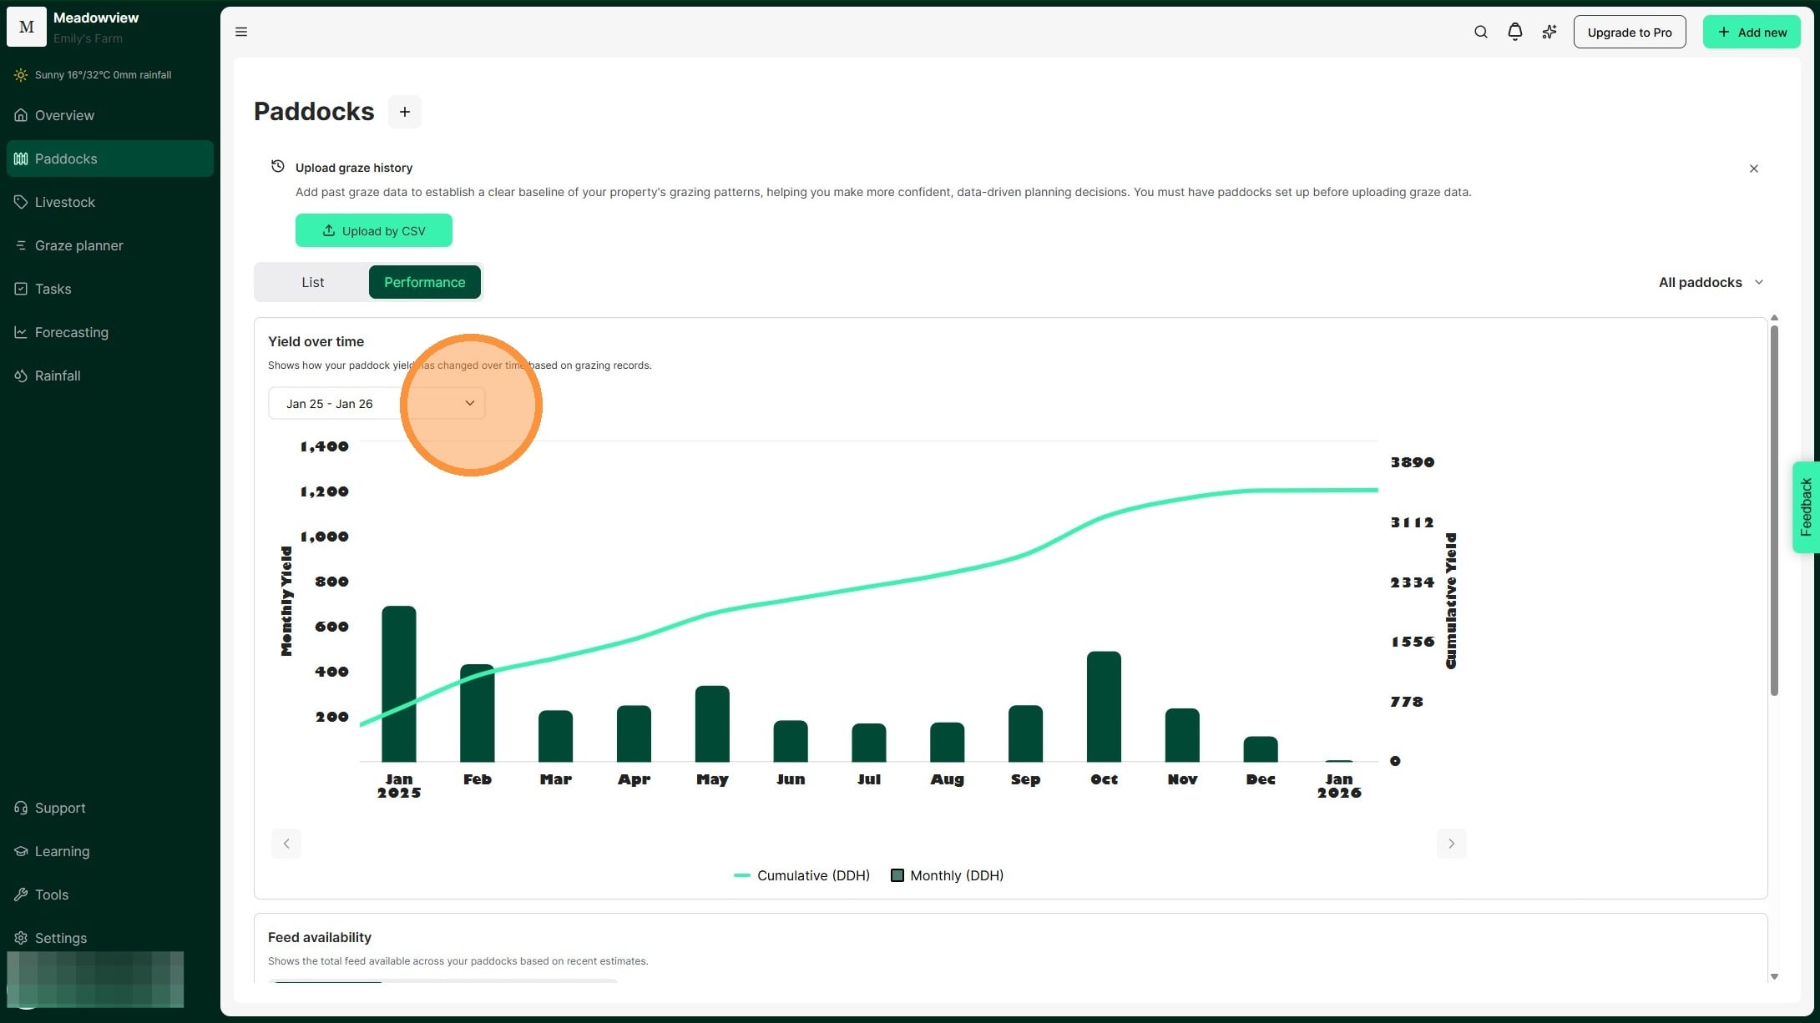
Task: Go to the Rainfall section
Action: pos(58,375)
